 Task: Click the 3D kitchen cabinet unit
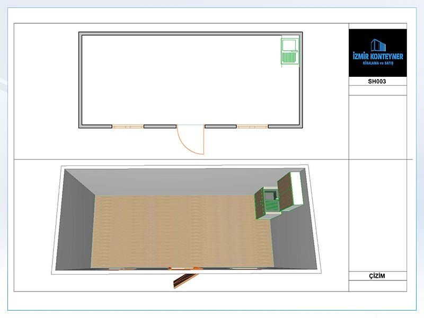coord(278,195)
